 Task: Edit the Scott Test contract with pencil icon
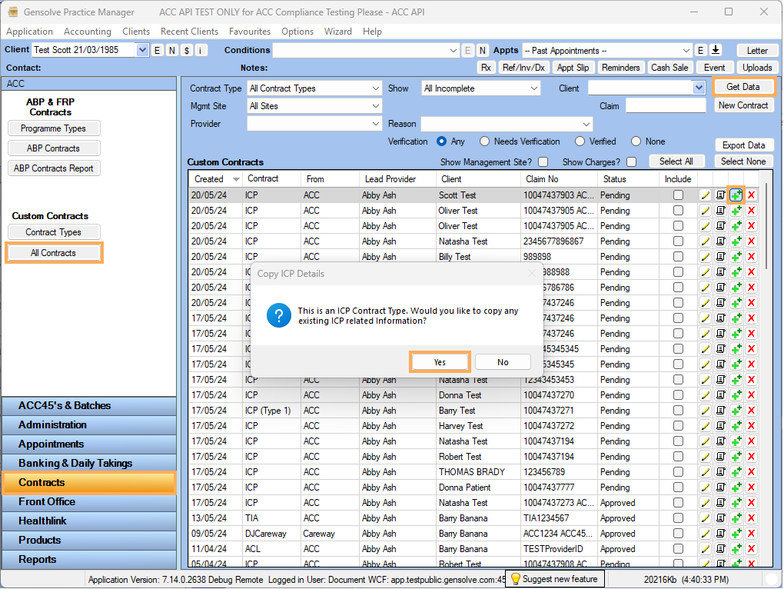click(705, 195)
